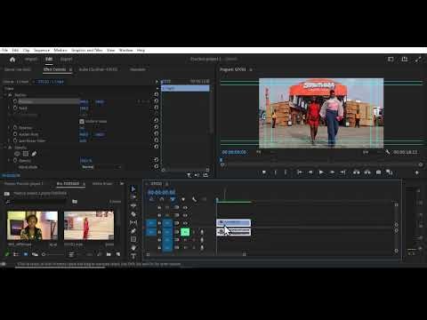
Task: Select the video clip on track V1
Action: [x=234, y=222]
